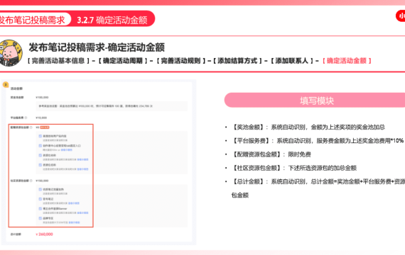Go to step 完善活动规则
The height and width of the screenshot is (255, 405).
pyautogui.click(x=180, y=61)
